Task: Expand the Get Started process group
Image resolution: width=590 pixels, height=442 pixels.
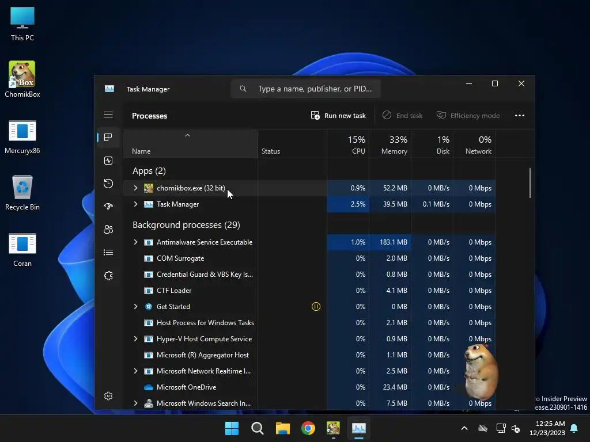Action: [x=136, y=307]
